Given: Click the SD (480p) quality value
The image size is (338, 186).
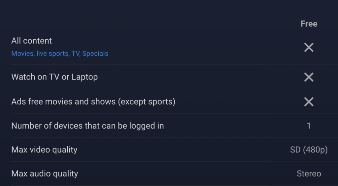Looking at the screenshot, I should pos(309,150).
